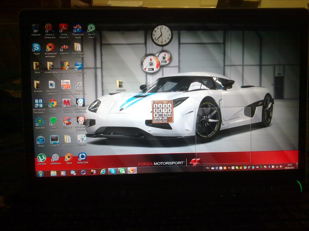Click the analog clock gadget
Screen dimensions: 309x231
coord(162,35)
